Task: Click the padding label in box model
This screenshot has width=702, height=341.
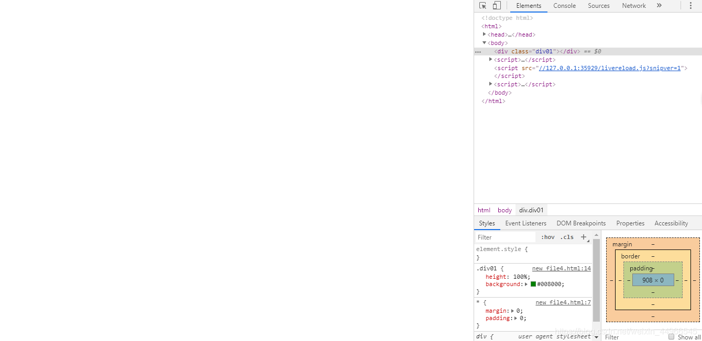Action: [641, 268]
